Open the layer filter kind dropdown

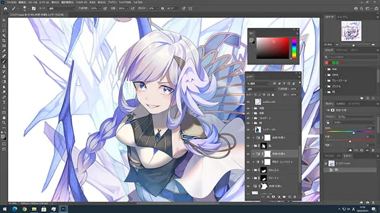[258, 83]
